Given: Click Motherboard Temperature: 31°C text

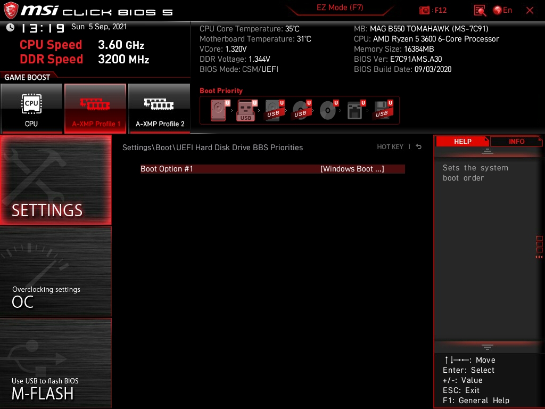Looking at the screenshot, I should (255, 39).
